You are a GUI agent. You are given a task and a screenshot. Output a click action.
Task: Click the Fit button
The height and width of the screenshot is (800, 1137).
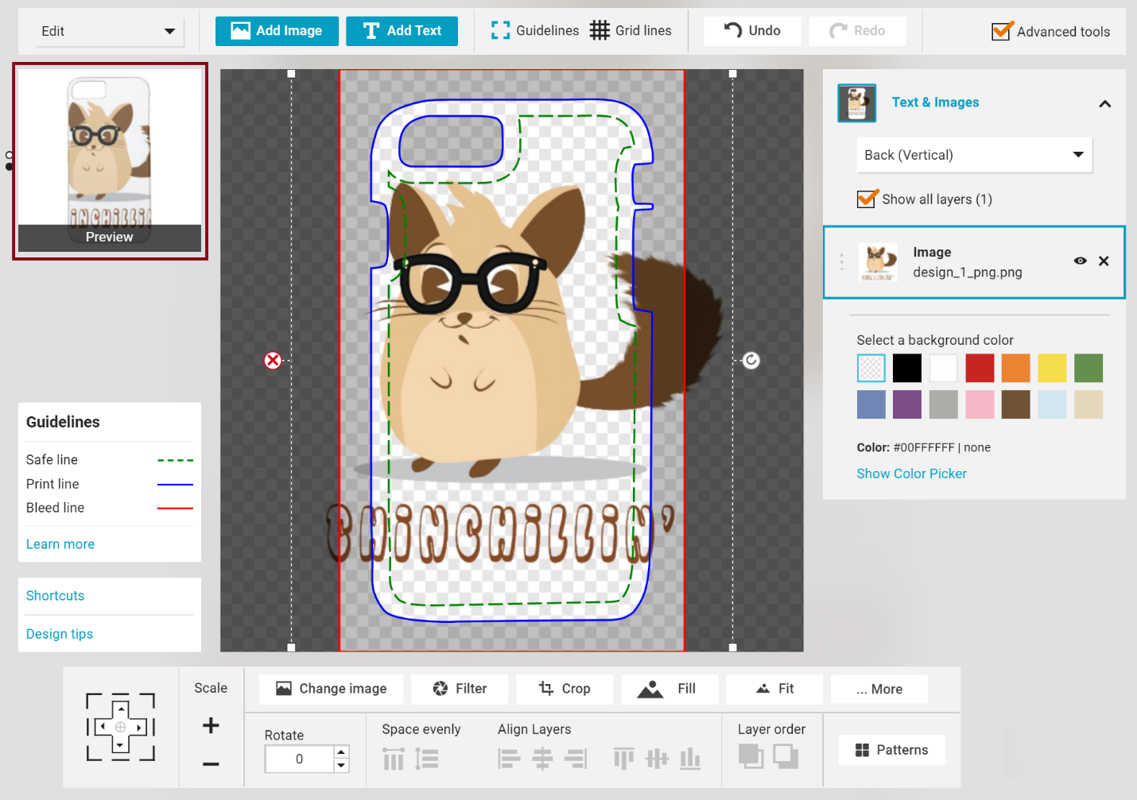(774, 689)
